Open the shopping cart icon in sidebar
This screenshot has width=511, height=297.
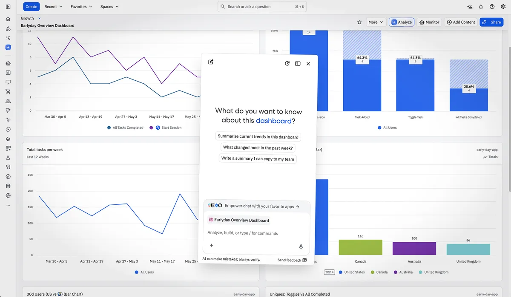click(x=8, y=91)
